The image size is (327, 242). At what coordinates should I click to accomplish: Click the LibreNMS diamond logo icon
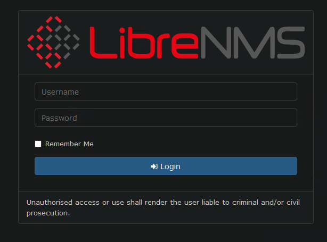click(53, 42)
